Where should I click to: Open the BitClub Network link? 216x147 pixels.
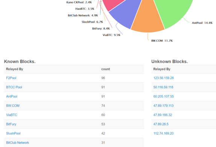point(17,142)
